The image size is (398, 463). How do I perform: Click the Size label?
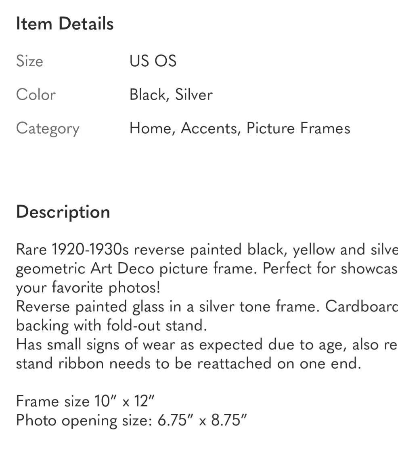coord(29,61)
